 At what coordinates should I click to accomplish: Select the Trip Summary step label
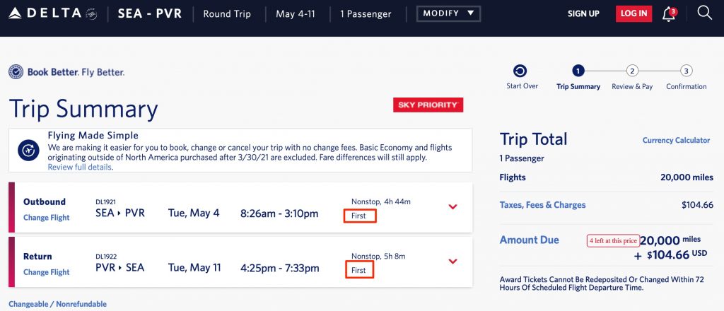[578, 87]
